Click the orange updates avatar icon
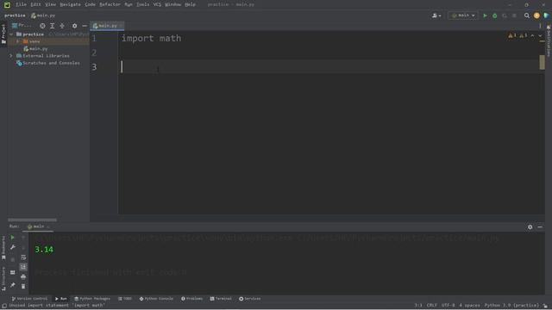Screen dimensions: 552x310 point(536,15)
